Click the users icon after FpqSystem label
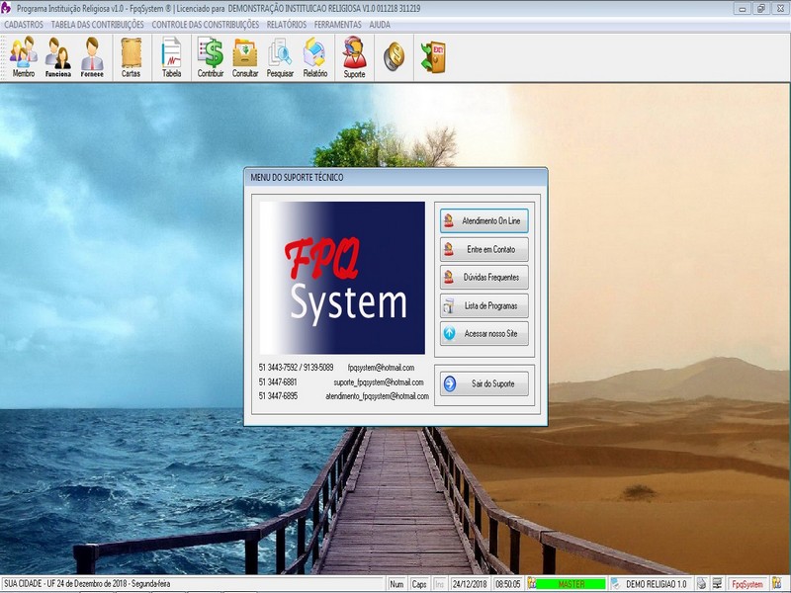Viewport: 791px width, 593px height. 777,583
